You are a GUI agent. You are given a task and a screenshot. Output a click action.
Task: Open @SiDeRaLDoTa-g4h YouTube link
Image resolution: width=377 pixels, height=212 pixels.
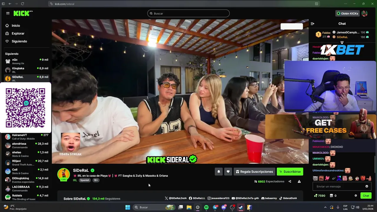[245, 198]
